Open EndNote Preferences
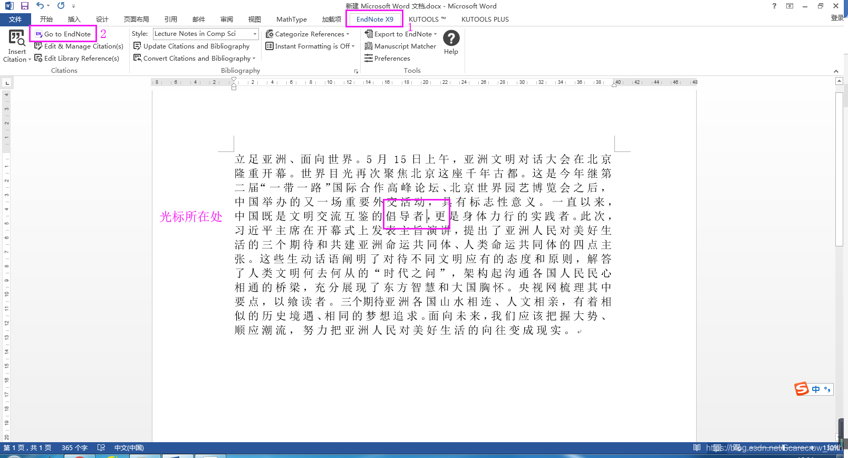 pyautogui.click(x=387, y=58)
